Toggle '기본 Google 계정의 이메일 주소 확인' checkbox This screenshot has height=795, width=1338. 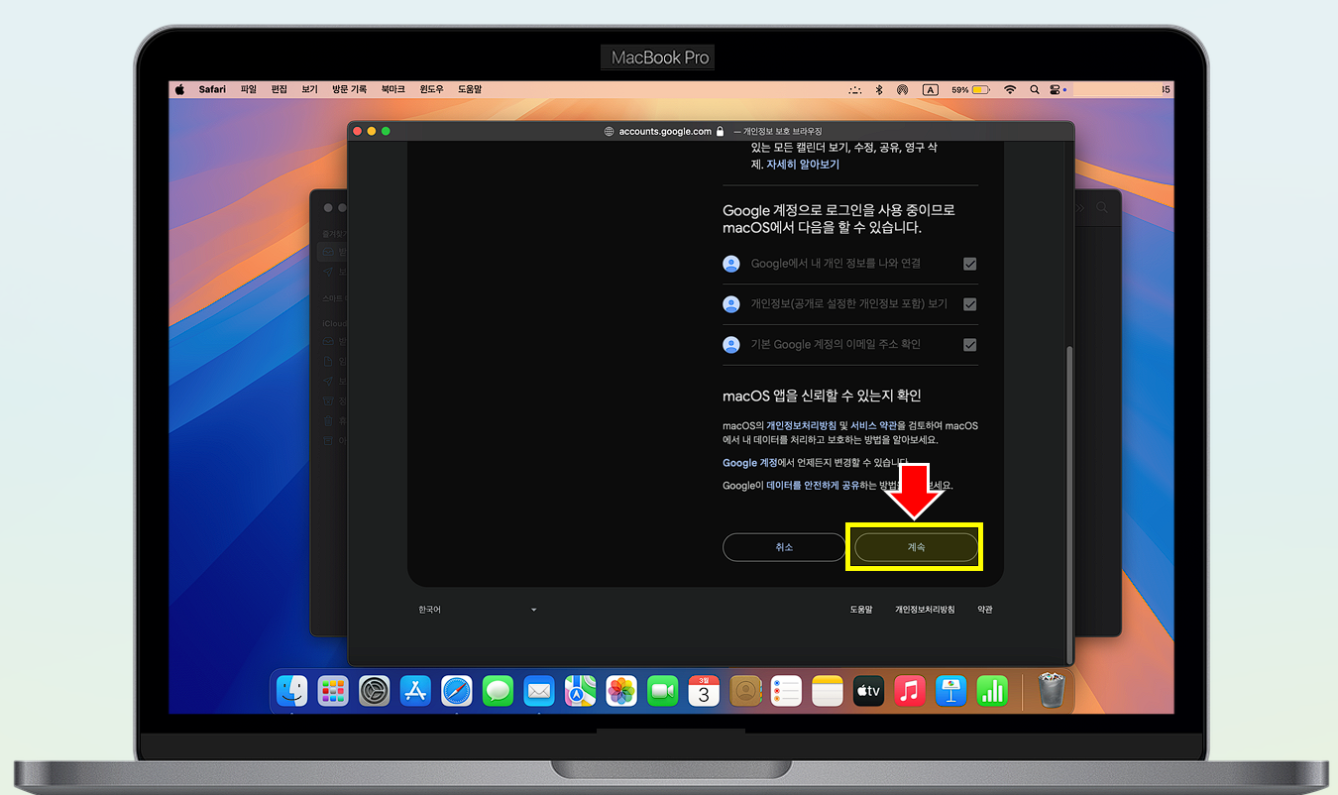(x=970, y=345)
